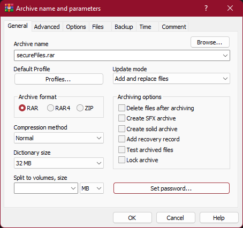
Task: Switch to the General tab
Action: 18,26
